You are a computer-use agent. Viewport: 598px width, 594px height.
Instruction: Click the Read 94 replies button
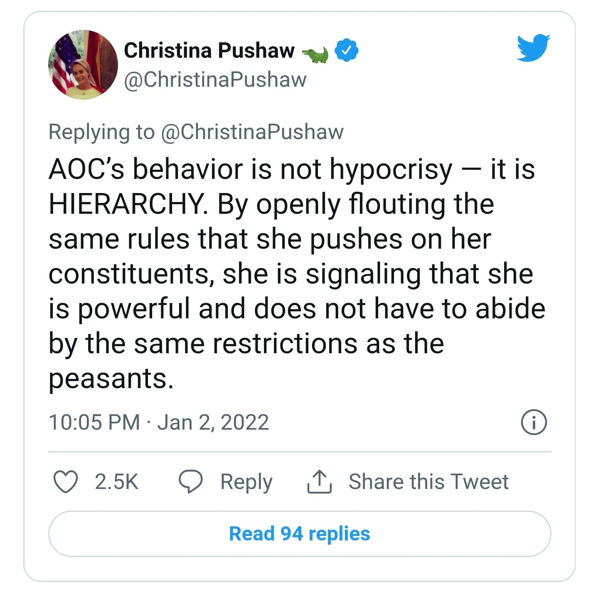pyautogui.click(x=300, y=534)
